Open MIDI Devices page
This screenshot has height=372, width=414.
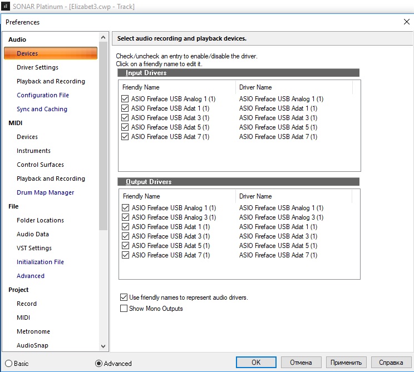tap(27, 137)
